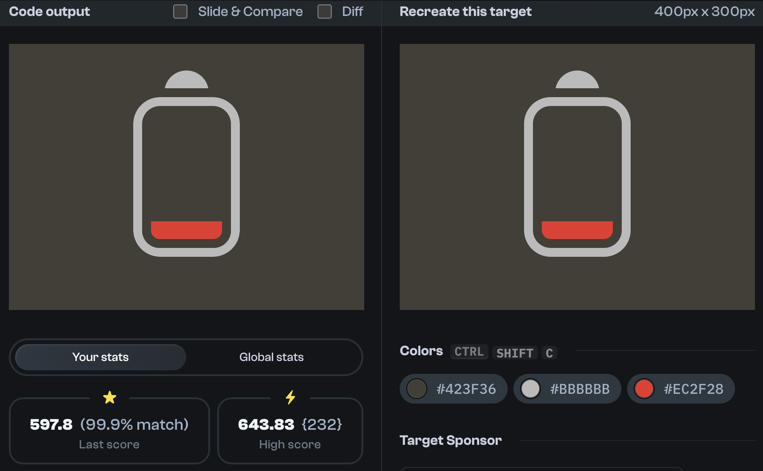The image size is (763, 471).
Task: Click the #423F36 dark circle swatch icon
Action: click(417, 389)
